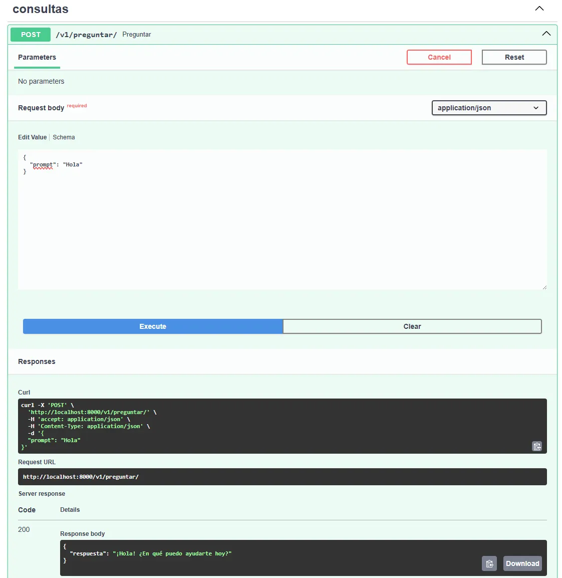Image resolution: width=562 pixels, height=578 pixels.
Task: Reset the request body to default
Action: (514, 57)
